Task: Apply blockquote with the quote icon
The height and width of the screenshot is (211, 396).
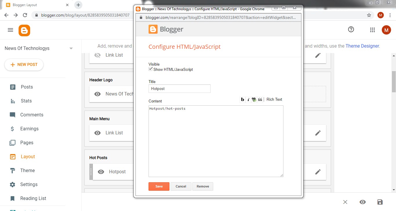Action: pos(260,100)
